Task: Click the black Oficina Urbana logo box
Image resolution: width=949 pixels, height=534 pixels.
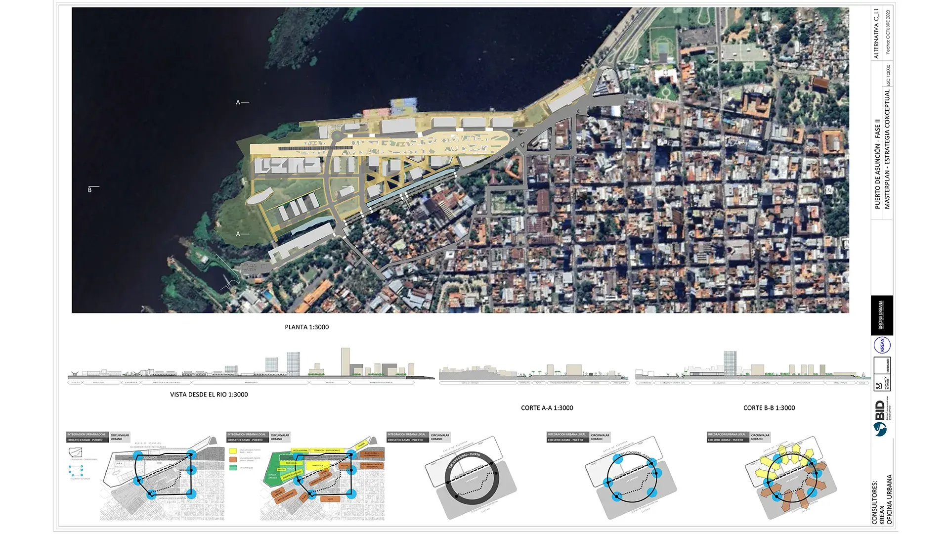Action: tap(882, 315)
